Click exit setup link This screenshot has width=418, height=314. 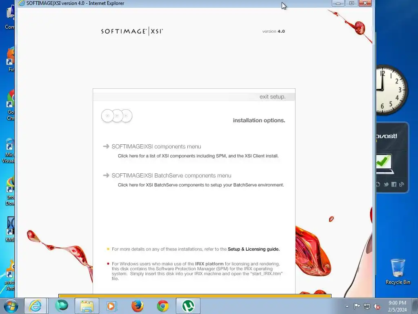272,96
